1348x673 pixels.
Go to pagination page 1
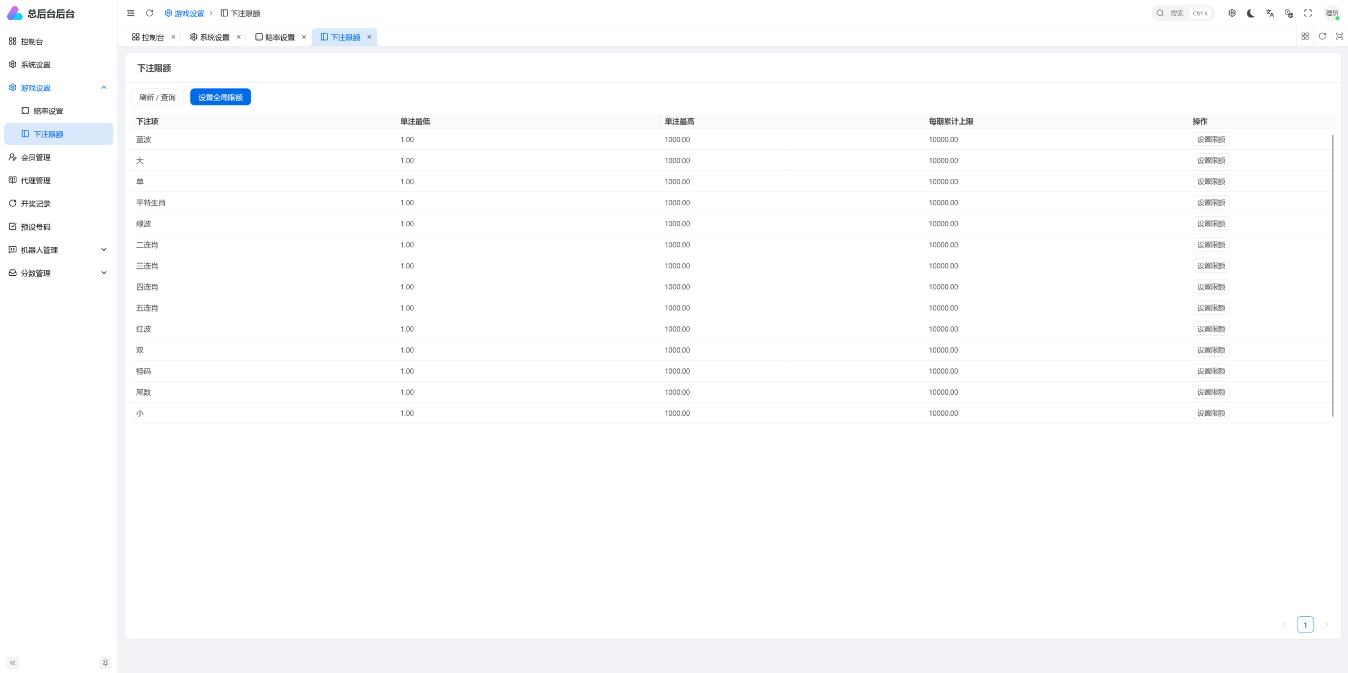coord(1305,625)
